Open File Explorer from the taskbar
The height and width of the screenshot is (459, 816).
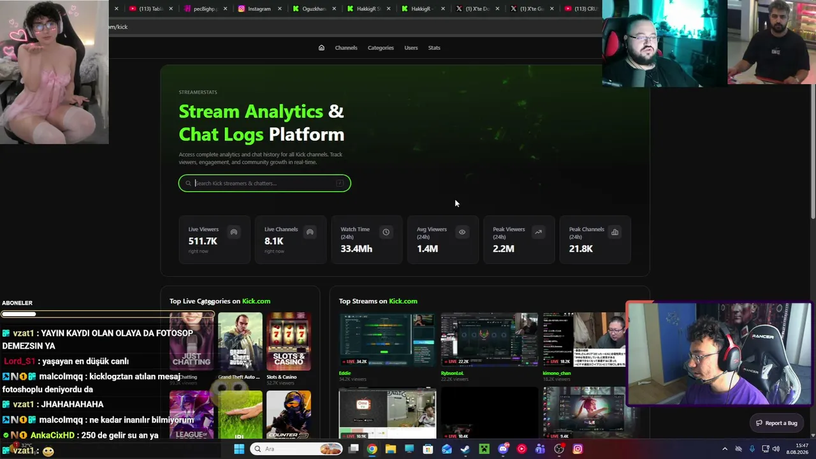click(x=391, y=449)
